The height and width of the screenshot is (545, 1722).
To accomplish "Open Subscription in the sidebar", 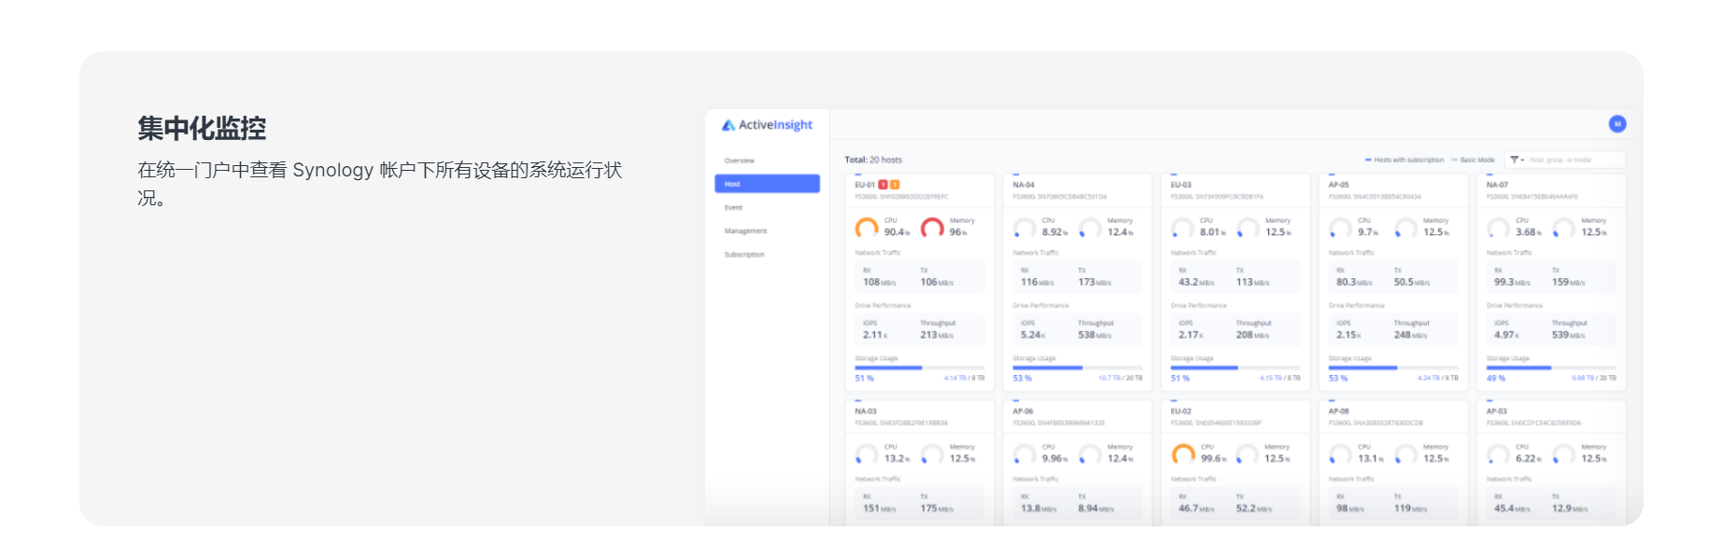I will point(744,254).
